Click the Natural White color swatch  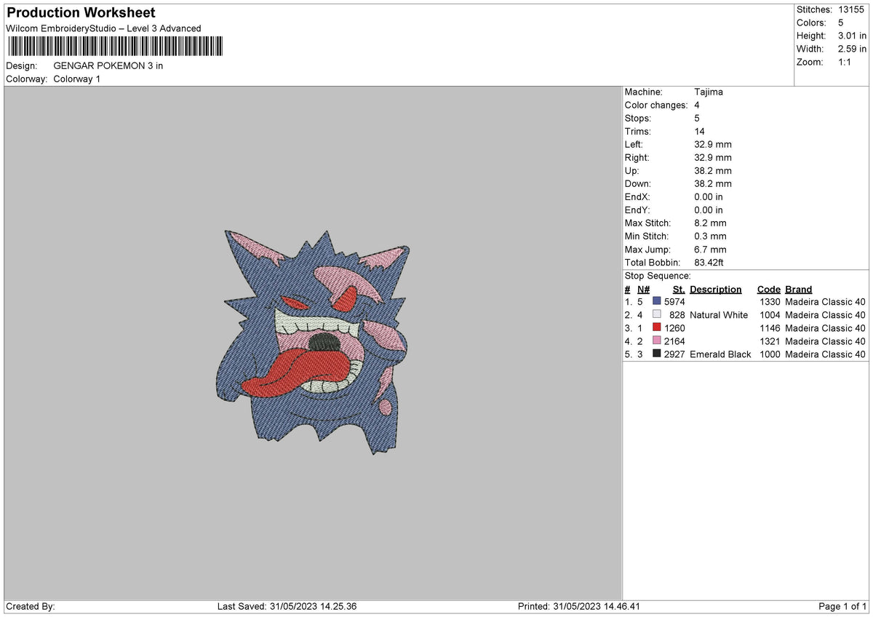tap(657, 314)
